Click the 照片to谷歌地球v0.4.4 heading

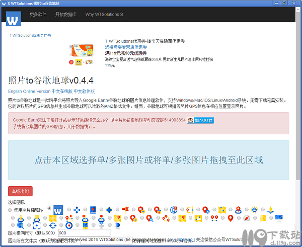[x=51, y=80]
